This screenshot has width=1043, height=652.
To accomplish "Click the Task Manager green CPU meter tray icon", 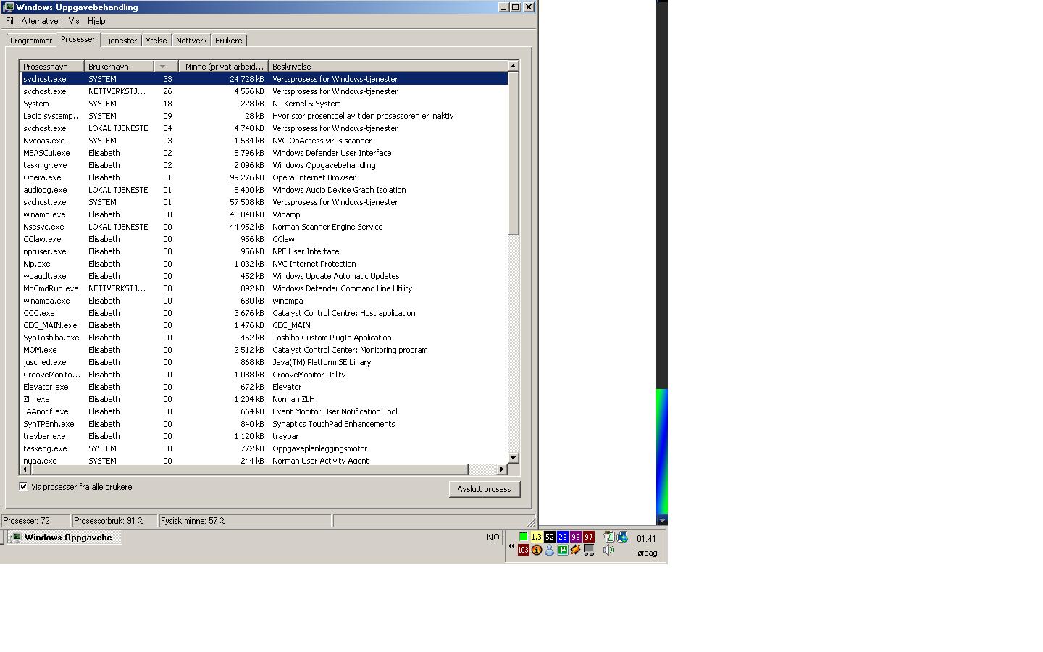I will click(x=523, y=537).
